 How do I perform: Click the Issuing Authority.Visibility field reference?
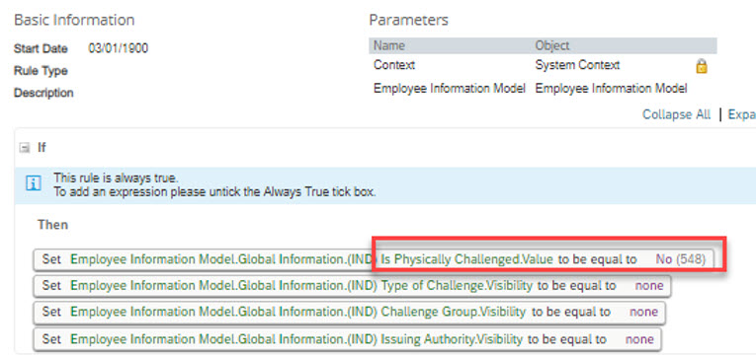(452, 339)
